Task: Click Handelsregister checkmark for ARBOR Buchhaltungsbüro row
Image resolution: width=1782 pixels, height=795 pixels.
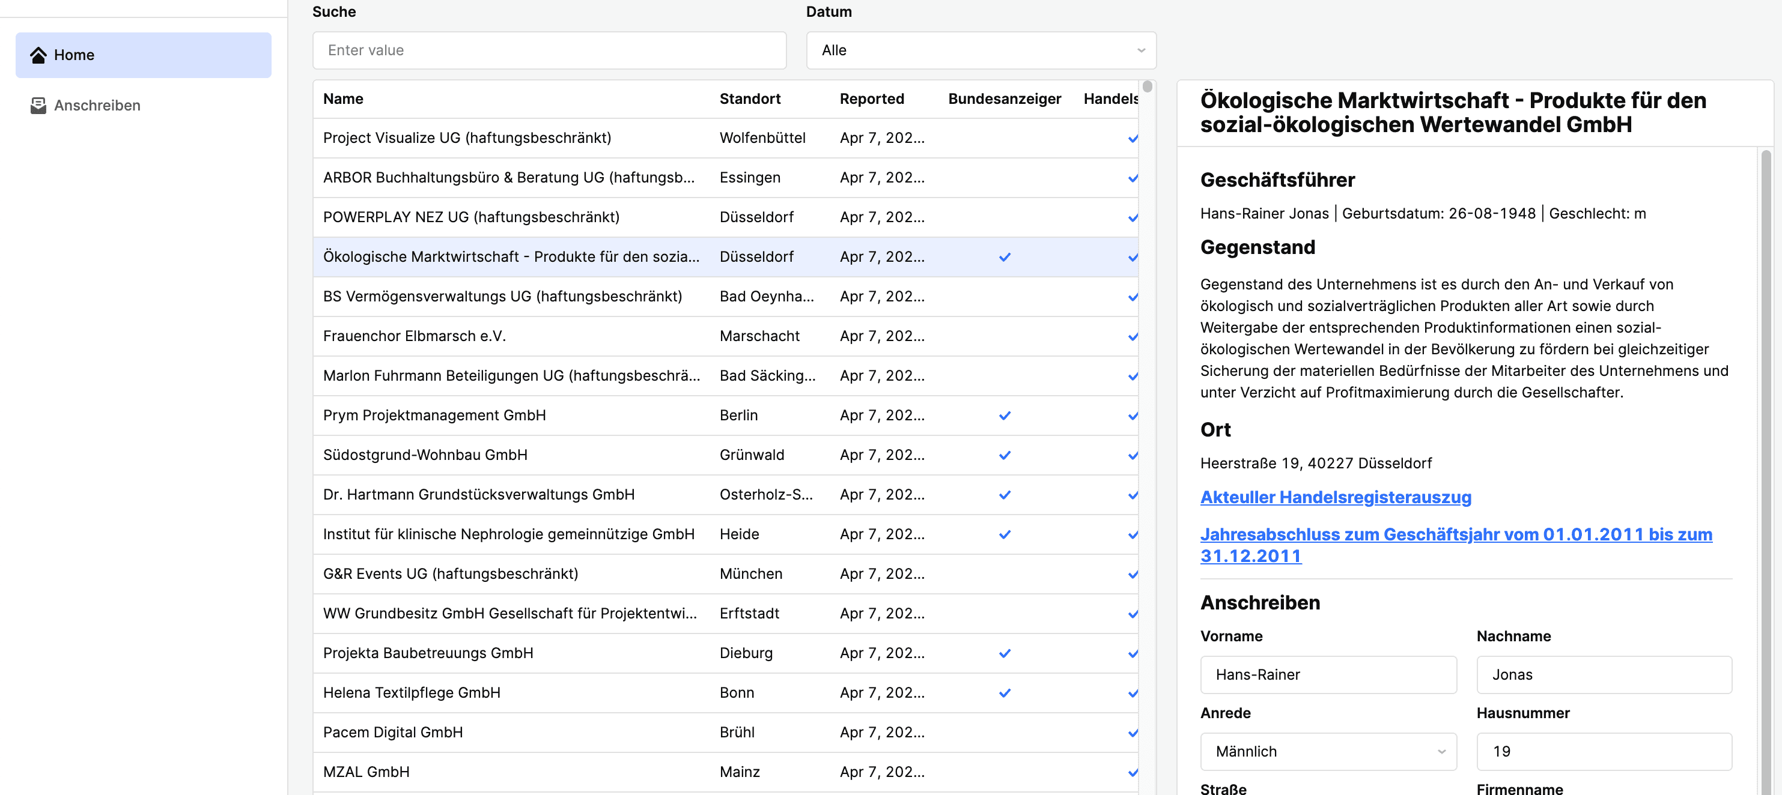Action: [x=1133, y=178]
